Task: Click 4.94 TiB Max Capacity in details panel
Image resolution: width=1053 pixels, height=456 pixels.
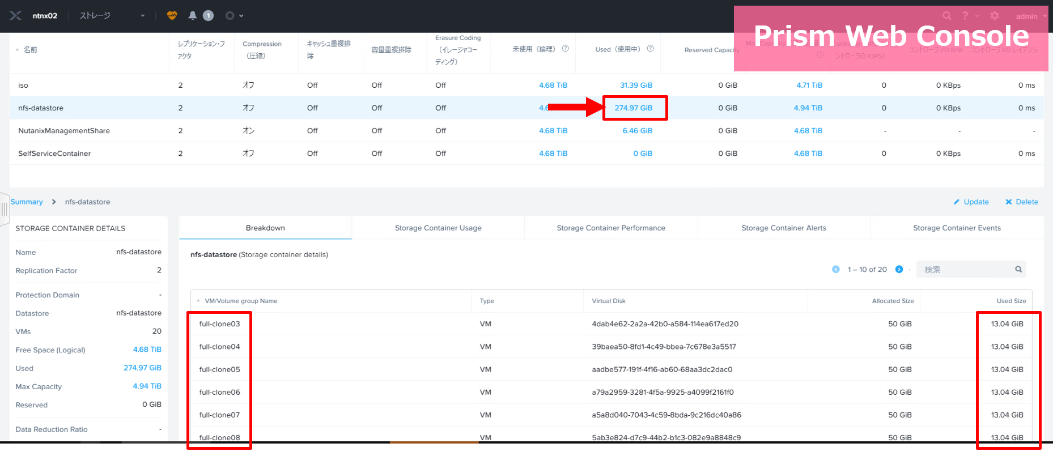Action: click(x=147, y=386)
